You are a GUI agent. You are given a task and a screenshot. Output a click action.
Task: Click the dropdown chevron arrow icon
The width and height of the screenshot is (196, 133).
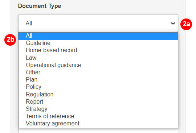173,23
